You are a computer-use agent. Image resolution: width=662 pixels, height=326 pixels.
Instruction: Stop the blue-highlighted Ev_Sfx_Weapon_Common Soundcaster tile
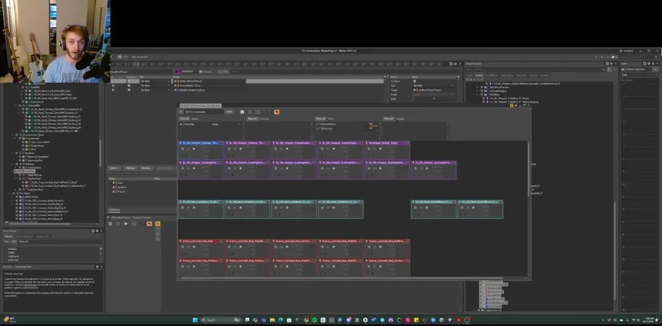tap(183, 149)
